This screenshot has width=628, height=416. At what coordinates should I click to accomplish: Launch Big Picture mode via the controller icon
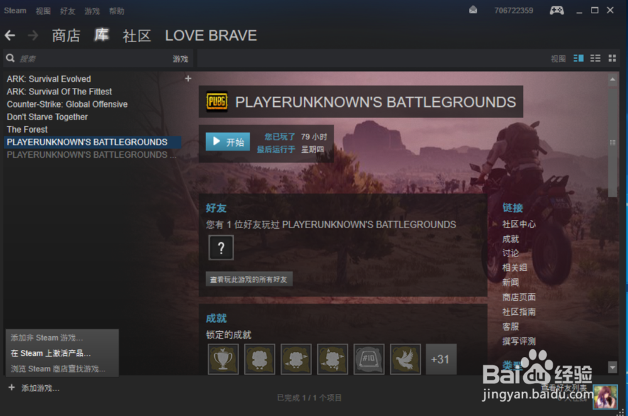(556, 11)
